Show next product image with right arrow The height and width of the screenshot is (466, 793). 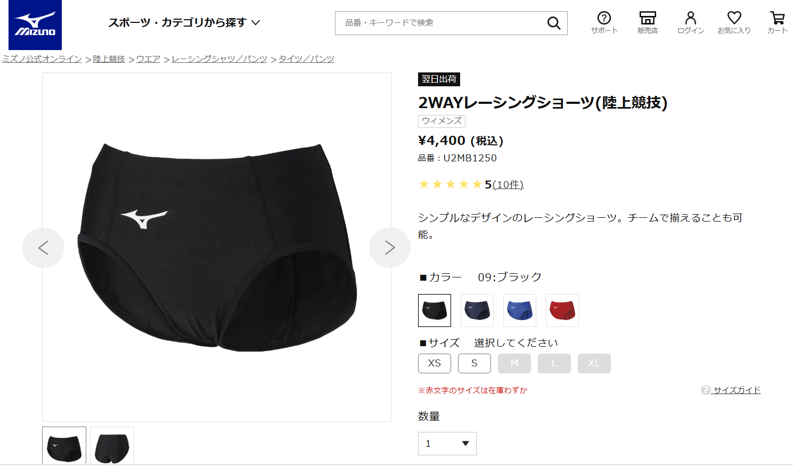click(390, 248)
